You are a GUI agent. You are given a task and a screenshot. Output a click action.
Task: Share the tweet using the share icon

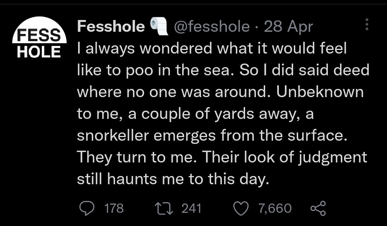pyautogui.click(x=317, y=208)
